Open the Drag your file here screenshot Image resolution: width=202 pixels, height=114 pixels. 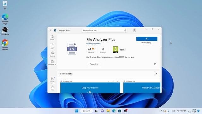(90, 86)
